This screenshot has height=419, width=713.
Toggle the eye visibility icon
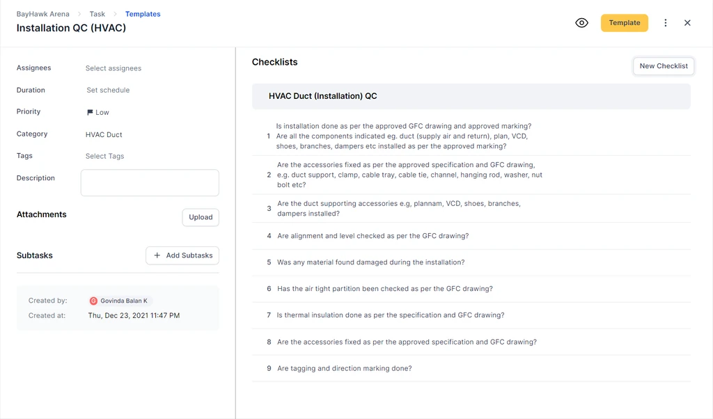pos(581,23)
